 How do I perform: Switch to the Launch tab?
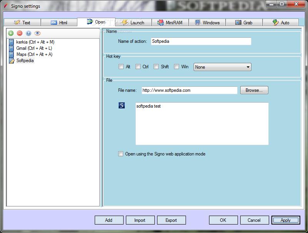point(133,23)
